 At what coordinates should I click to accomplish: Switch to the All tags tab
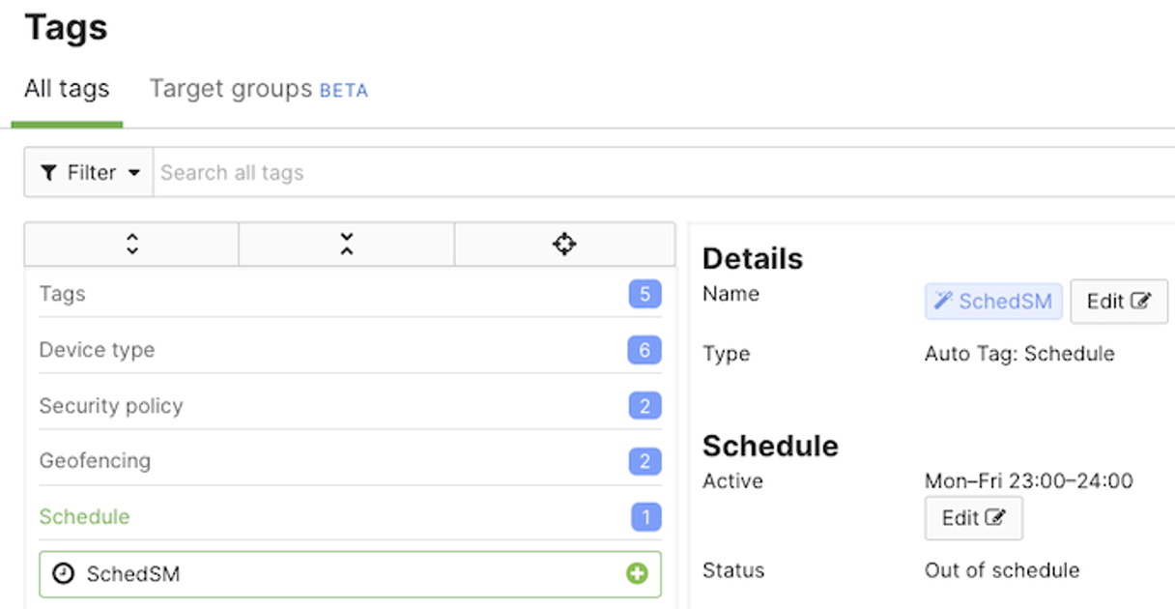coord(67,89)
